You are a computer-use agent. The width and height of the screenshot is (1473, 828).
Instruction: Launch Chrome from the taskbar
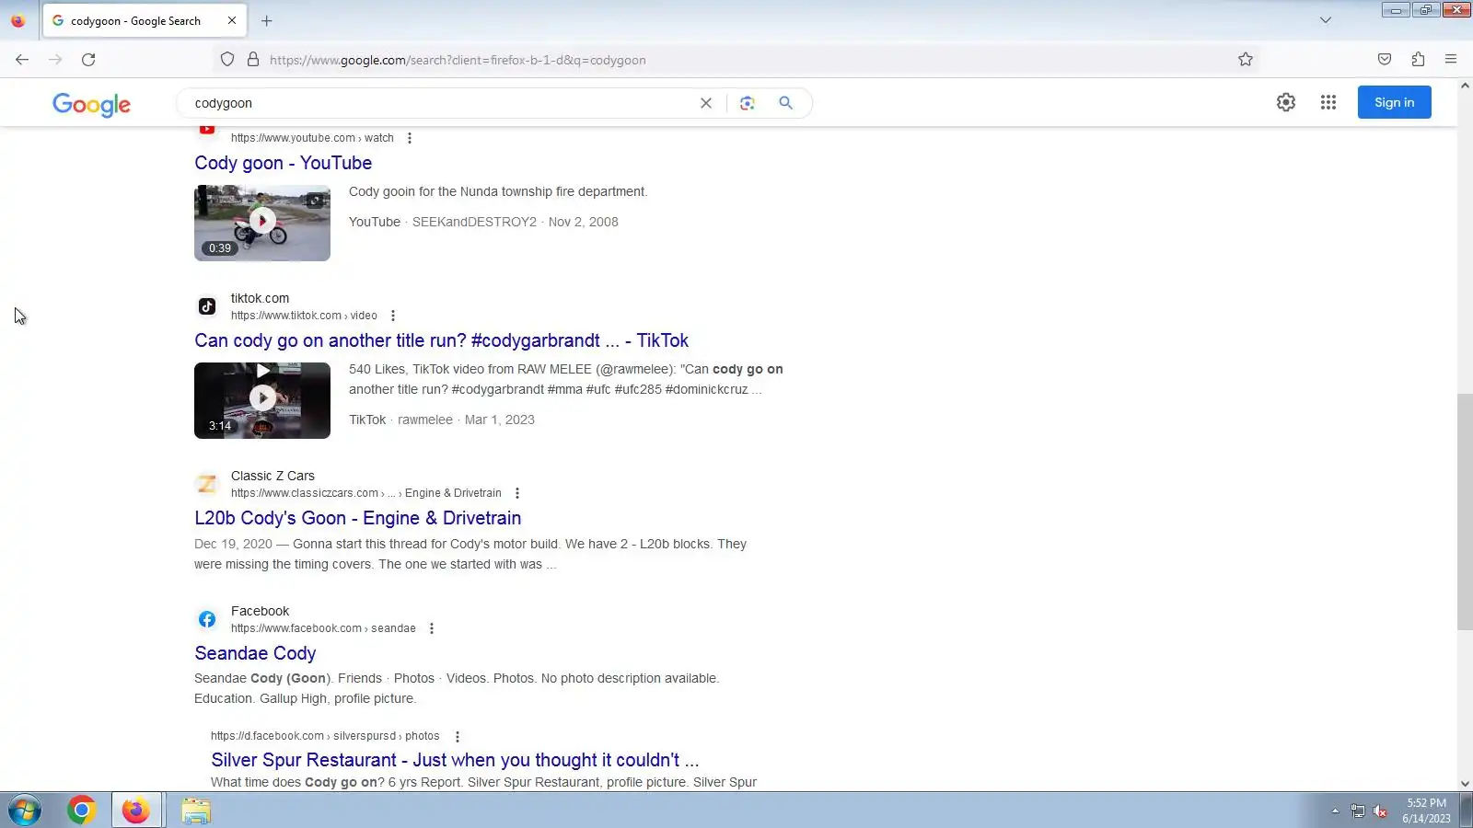click(x=81, y=811)
